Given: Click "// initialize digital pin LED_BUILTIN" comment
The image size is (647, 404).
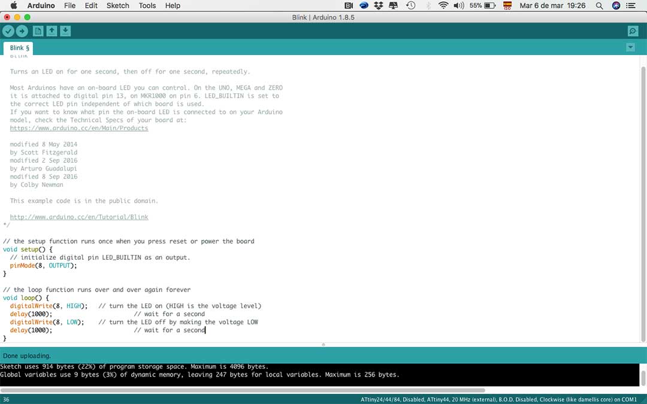Looking at the screenshot, I should coord(100,257).
